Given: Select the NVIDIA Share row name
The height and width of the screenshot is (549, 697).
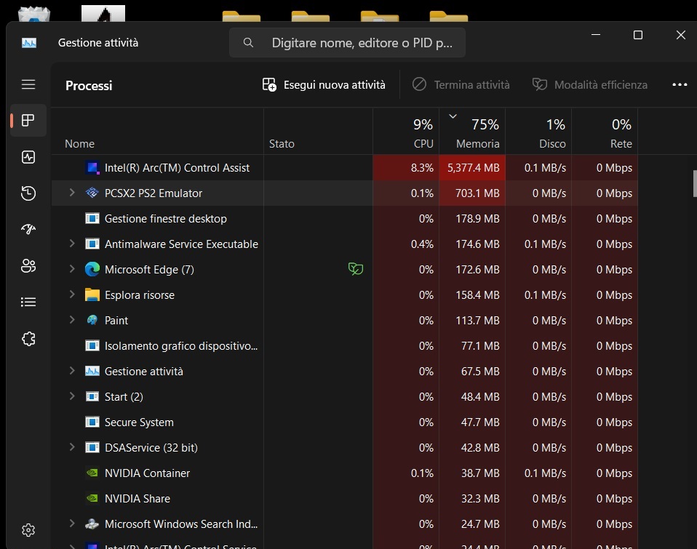Looking at the screenshot, I should point(138,498).
